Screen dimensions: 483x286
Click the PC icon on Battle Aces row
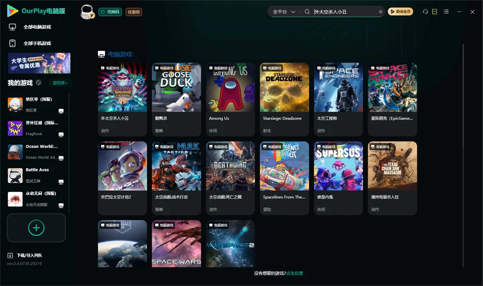click(61, 182)
